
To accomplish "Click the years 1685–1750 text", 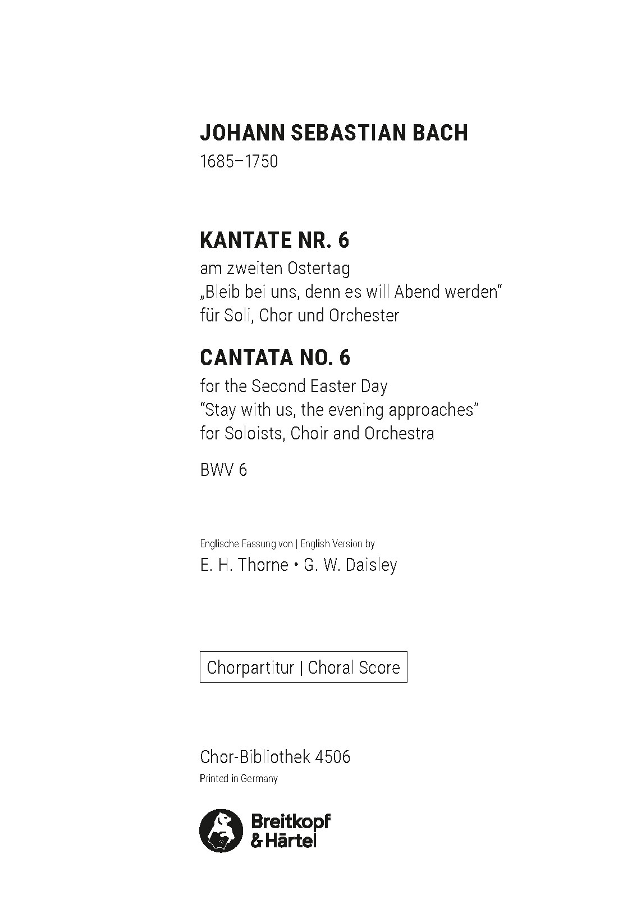I will pyautogui.click(x=239, y=161).
